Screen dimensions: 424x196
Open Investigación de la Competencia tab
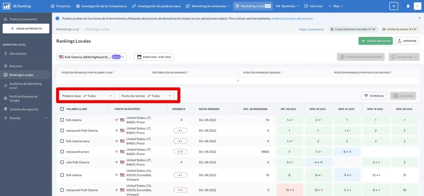pos(101,6)
